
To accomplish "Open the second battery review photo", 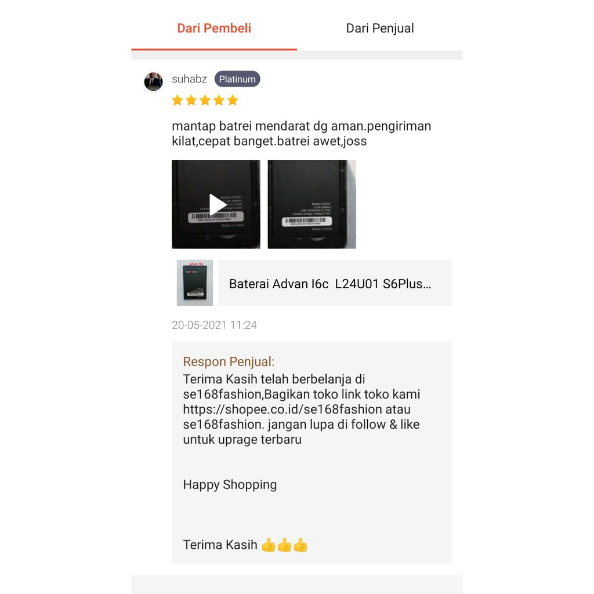I will tap(312, 204).
